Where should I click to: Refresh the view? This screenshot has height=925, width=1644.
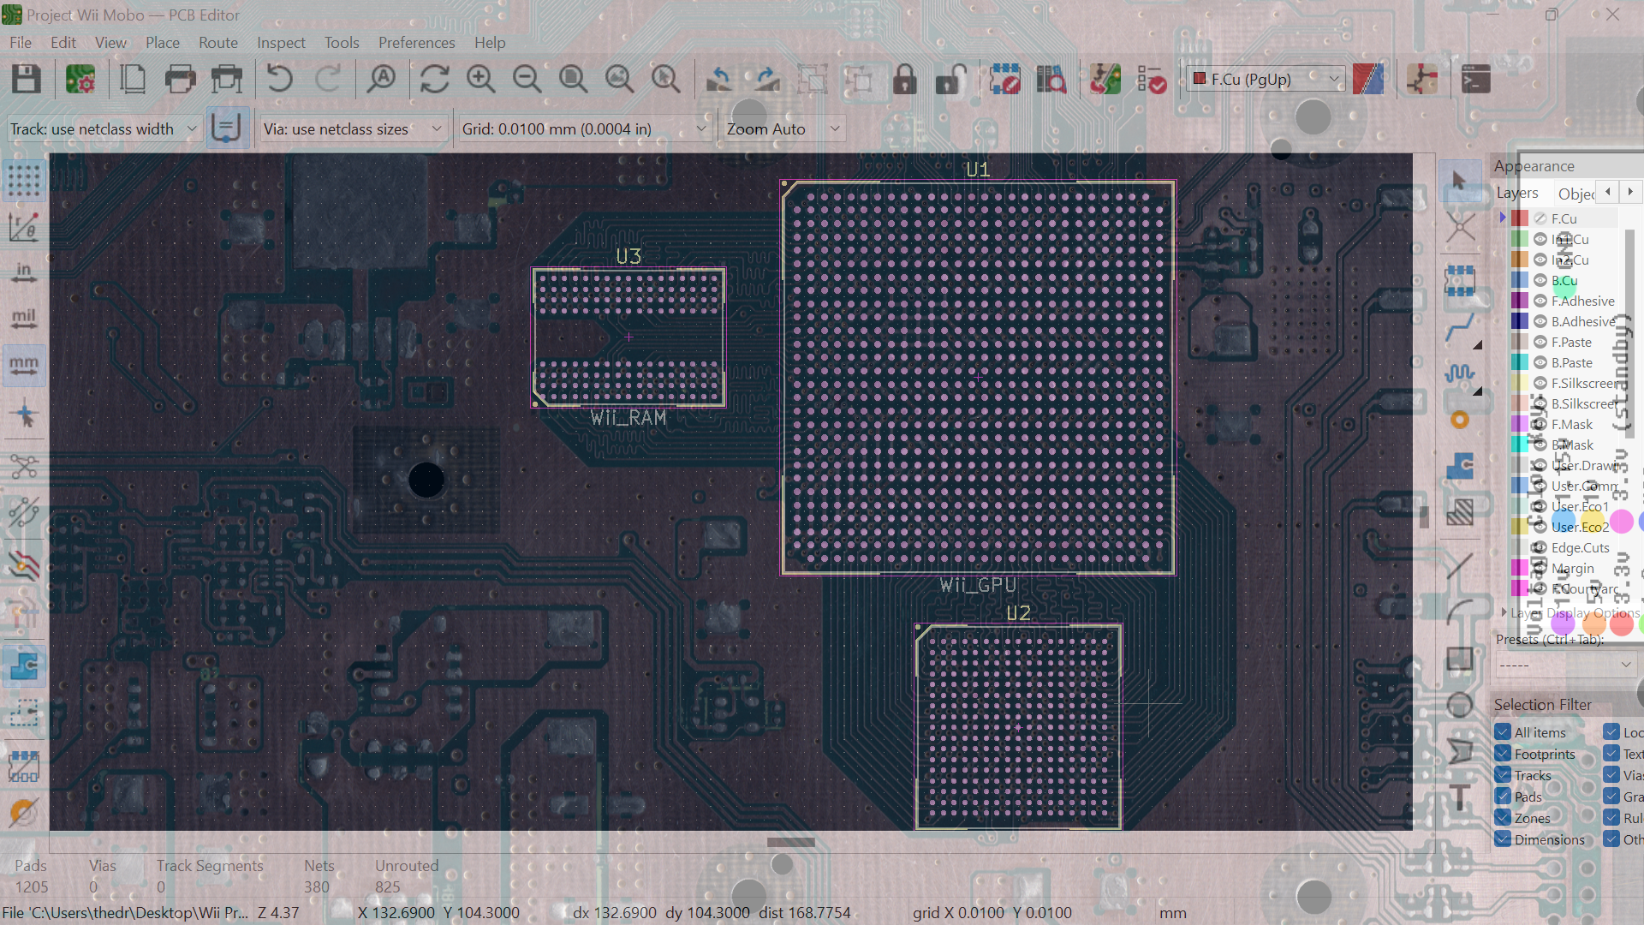435,79
